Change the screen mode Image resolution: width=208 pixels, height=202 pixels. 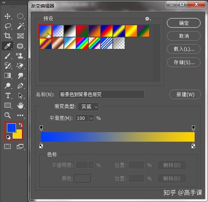coord(20,147)
